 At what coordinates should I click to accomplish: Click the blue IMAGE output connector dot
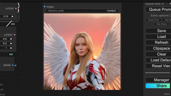[13, 65]
